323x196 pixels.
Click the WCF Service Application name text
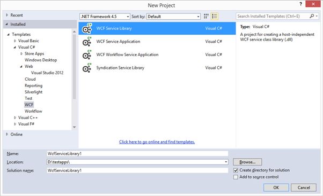coord(118,42)
